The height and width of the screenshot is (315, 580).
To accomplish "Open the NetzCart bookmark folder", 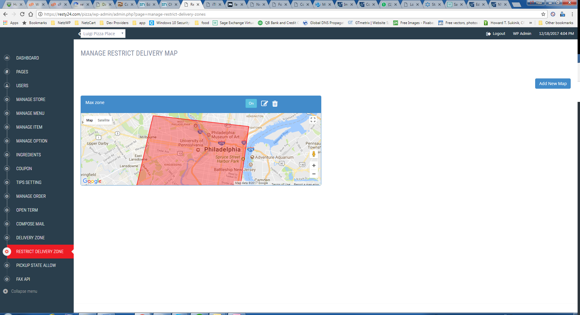I will (85, 23).
